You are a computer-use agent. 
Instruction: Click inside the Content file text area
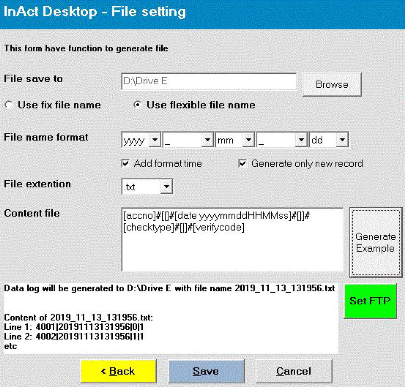(233, 239)
